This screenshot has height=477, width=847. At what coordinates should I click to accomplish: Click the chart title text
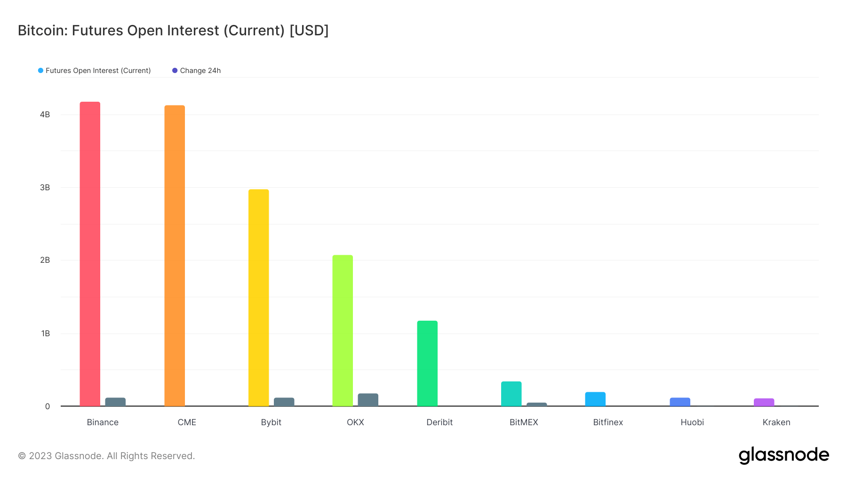tap(173, 31)
